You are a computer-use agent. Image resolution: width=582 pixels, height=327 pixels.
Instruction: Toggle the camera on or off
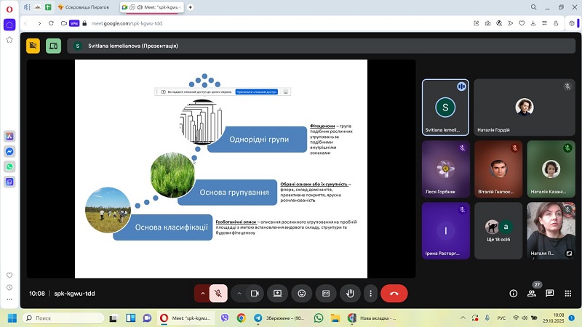click(255, 293)
